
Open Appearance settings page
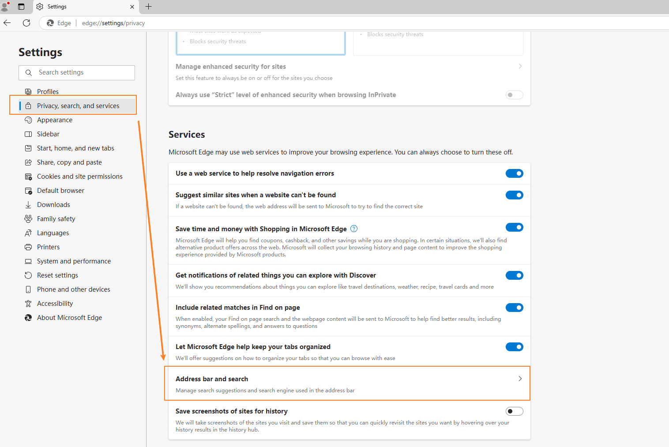click(55, 120)
